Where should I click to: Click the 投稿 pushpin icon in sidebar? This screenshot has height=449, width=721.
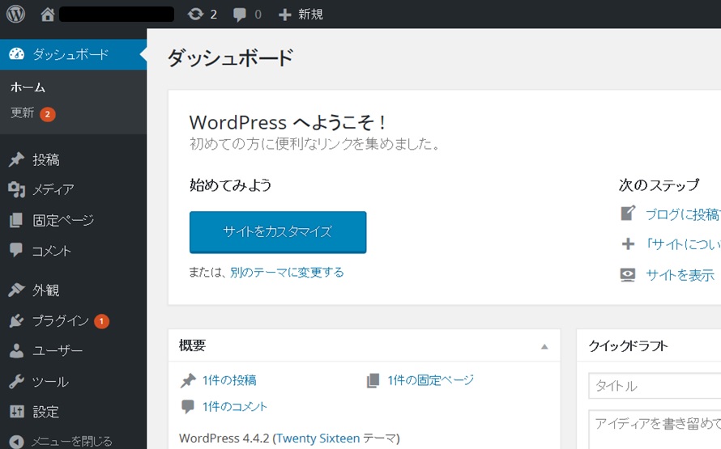(x=16, y=159)
